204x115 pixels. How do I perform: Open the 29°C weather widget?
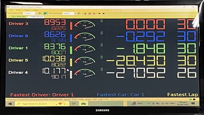tap(137, 103)
